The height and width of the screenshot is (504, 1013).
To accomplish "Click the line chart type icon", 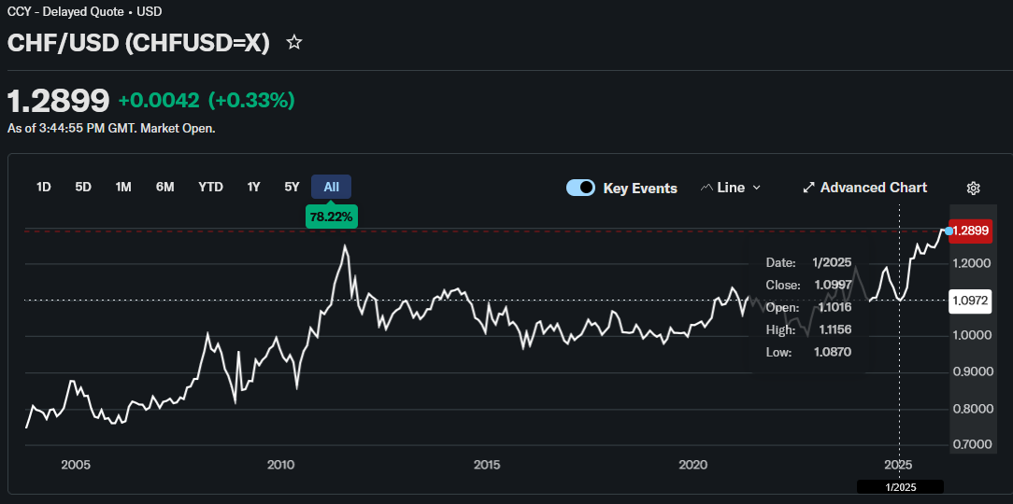I will click(x=706, y=188).
